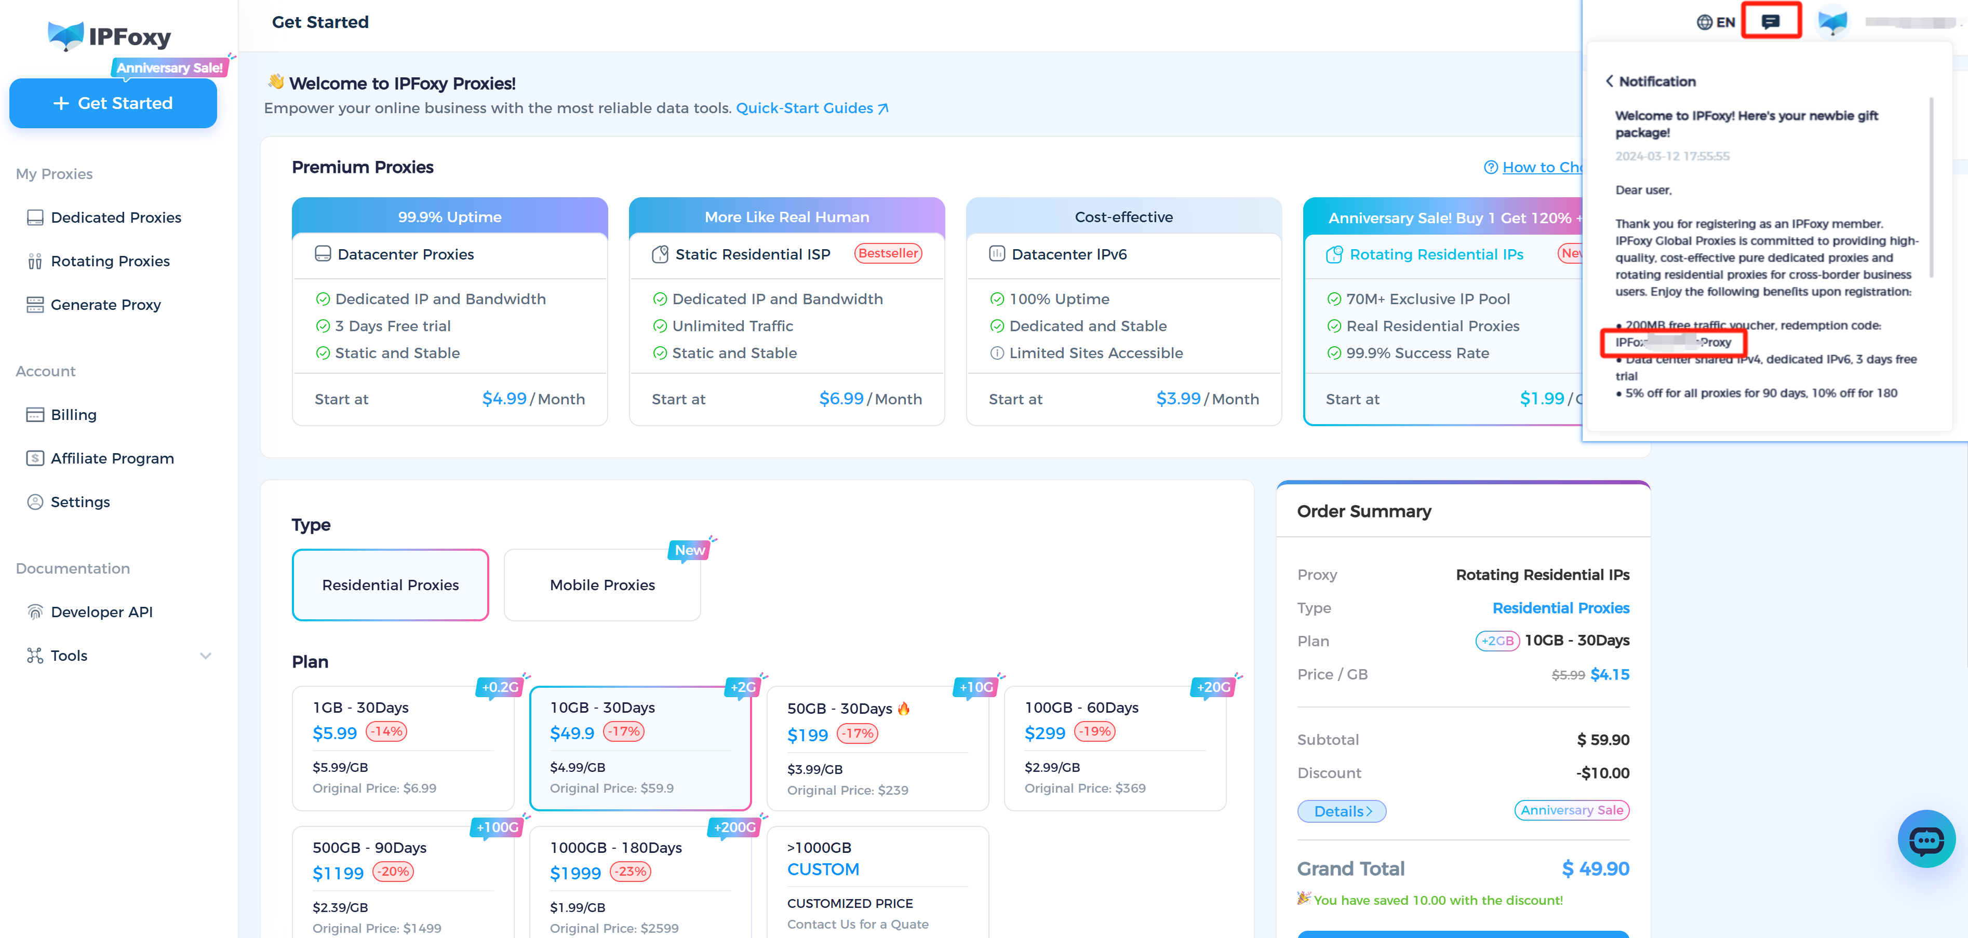The width and height of the screenshot is (1968, 938).
Task: Choose the 1000GB - 180Days plan
Action: coord(640,881)
